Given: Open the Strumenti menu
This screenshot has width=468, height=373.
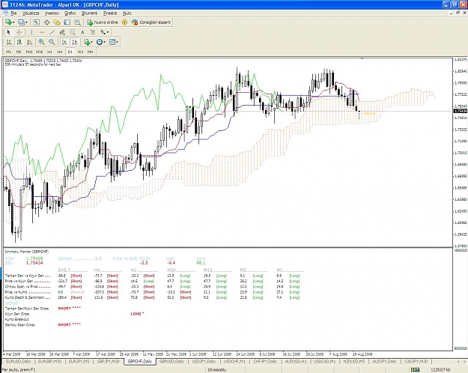Looking at the screenshot, I should (89, 13).
